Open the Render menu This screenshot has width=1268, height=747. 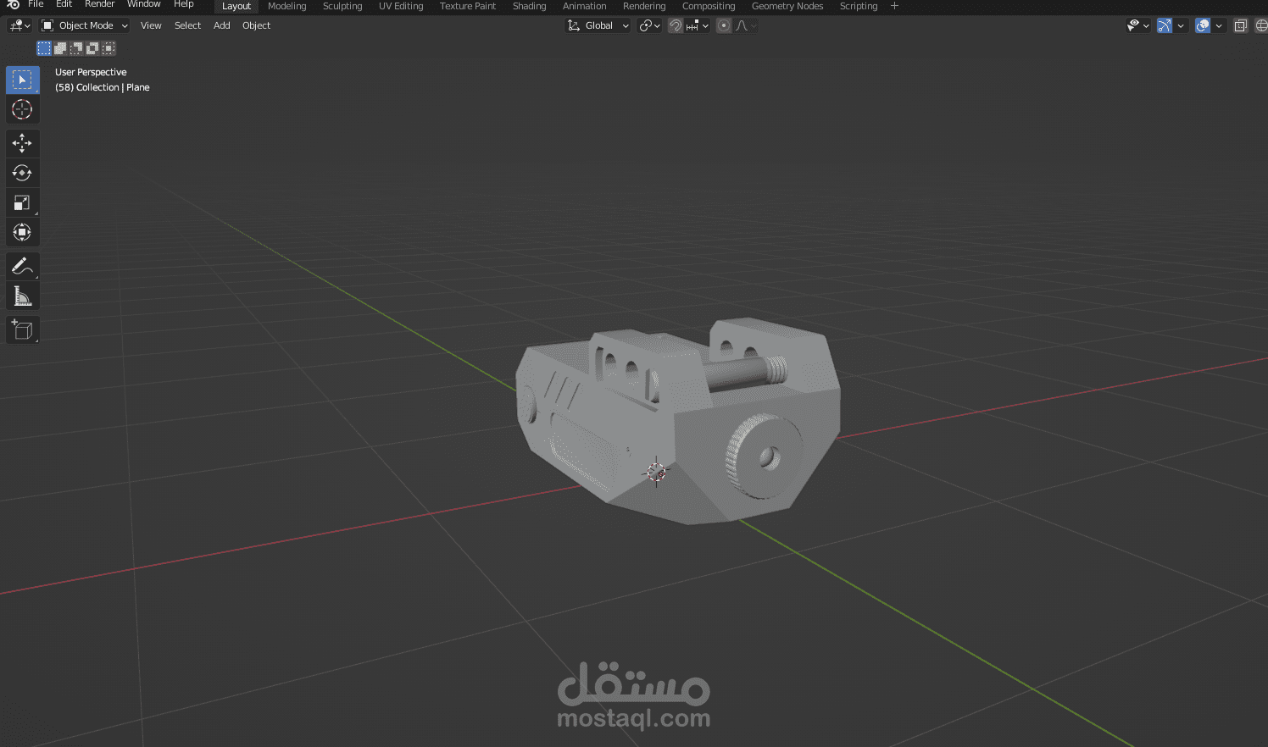(x=100, y=4)
